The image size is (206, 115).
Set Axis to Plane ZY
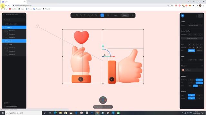point(199,50)
